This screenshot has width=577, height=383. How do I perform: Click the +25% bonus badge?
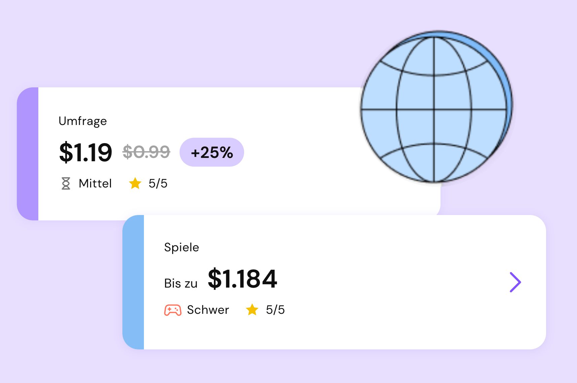click(x=212, y=152)
